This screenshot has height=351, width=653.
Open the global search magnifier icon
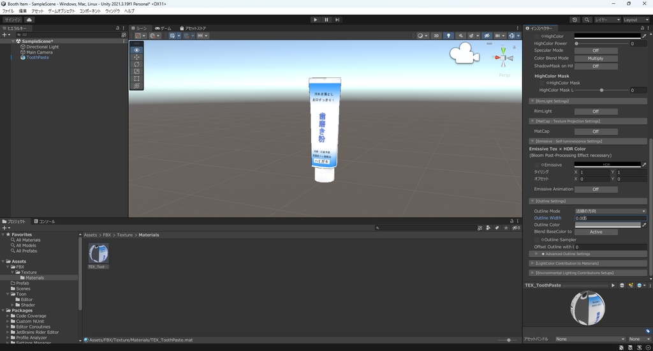[587, 20]
